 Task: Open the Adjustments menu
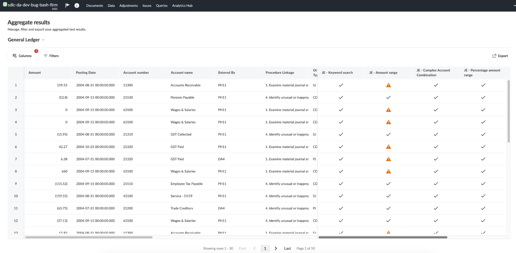pyautogui.click(x=128, y=5)
